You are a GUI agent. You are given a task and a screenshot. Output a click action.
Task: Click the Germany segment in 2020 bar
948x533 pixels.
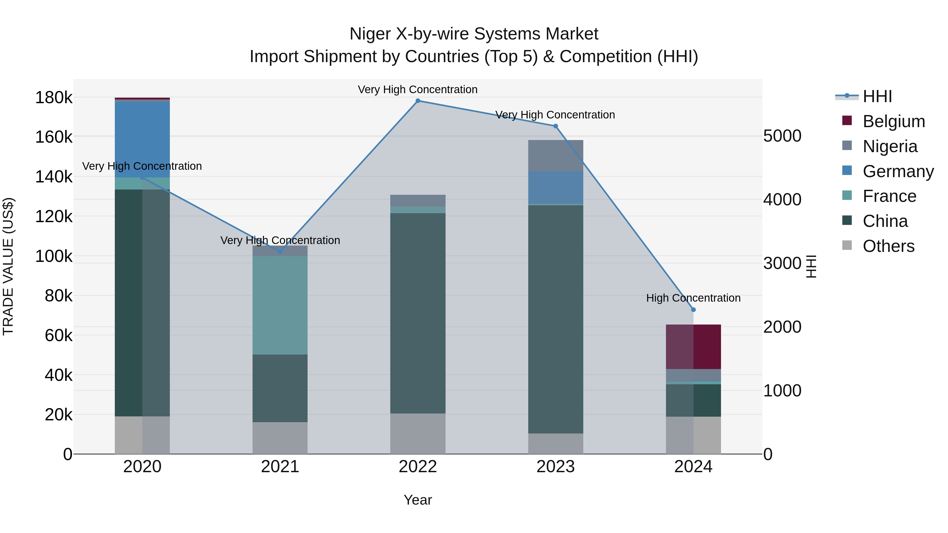click(142, 140)
